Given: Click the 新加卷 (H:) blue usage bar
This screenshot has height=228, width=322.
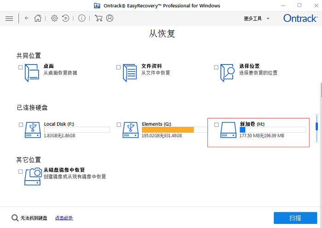Looking at the screenshot, I should 242,130.
